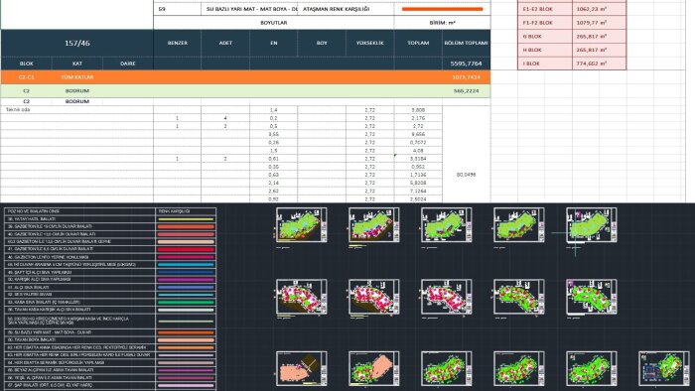This screenshot has height=391, width=695.
Task: Select the 1079,77 m² value cell
Action: (599, 23)
